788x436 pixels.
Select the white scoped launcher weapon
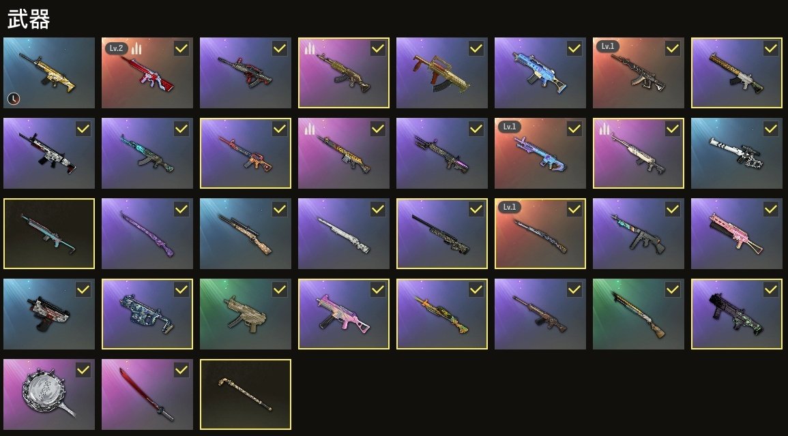tap(736, 153)
